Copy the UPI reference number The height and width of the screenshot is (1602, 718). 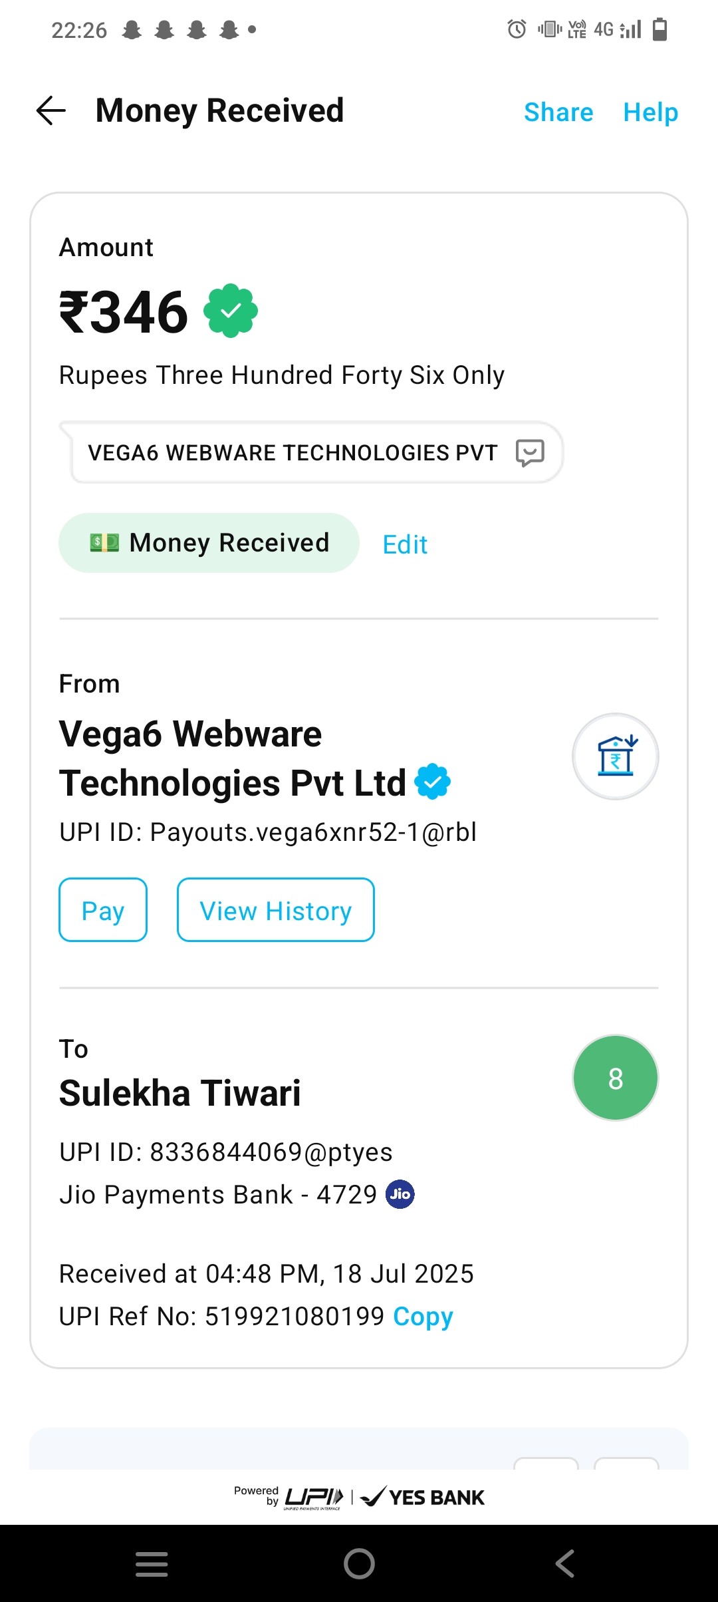[423, 1316]
